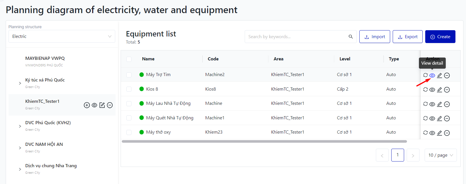View detail of Máy Trợ Tim equipment
Screen dimensions: 466x184
click(x=432, y=75)
